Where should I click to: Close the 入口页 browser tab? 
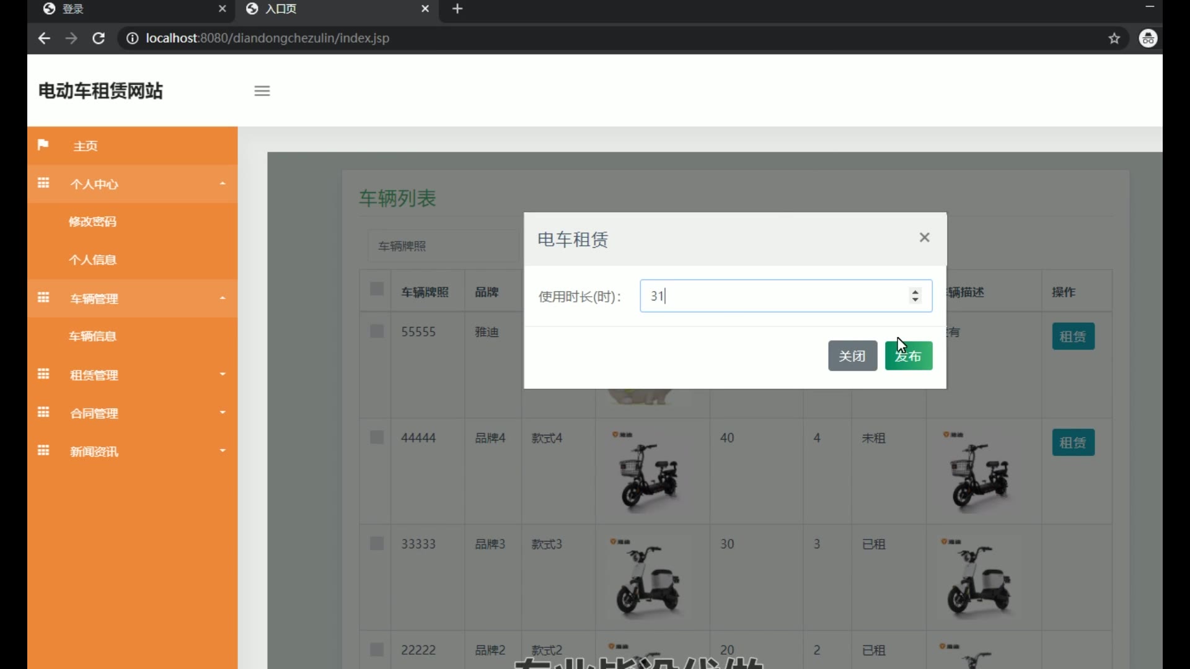425,9
